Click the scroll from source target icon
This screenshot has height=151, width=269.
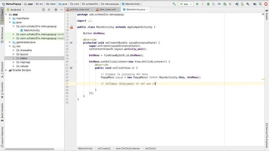(x=43, y=10)
